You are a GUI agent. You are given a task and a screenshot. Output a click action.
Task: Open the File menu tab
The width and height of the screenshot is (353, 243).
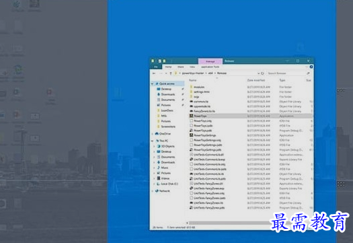[x=156, y=67]
